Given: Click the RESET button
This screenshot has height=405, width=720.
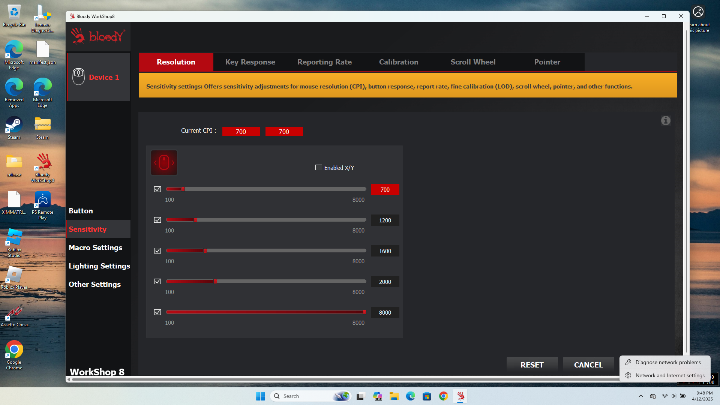Looking at the screenshot, I should pos(532,365).
